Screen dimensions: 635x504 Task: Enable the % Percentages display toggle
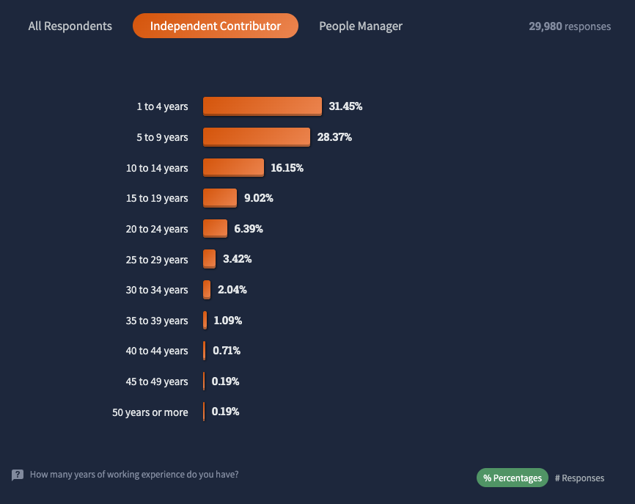(513, 478)
